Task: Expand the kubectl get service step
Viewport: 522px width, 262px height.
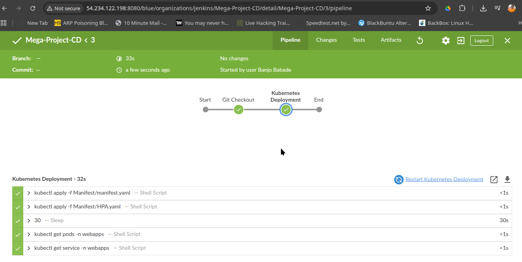Action: coord(29,248)
